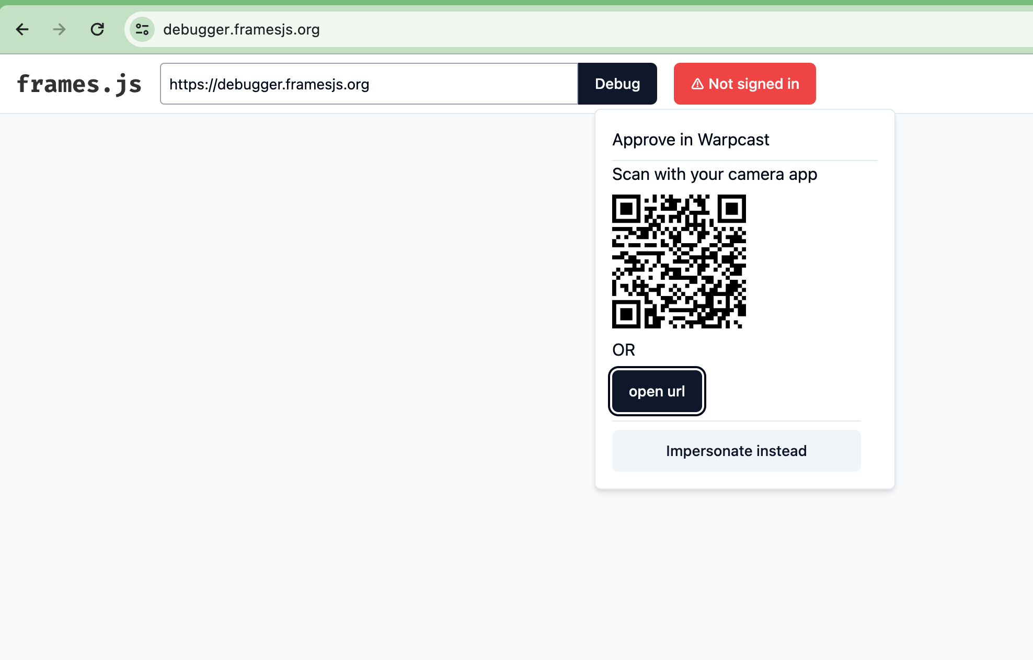
Task: Click the frames.js logo icon
Action: 79,84
